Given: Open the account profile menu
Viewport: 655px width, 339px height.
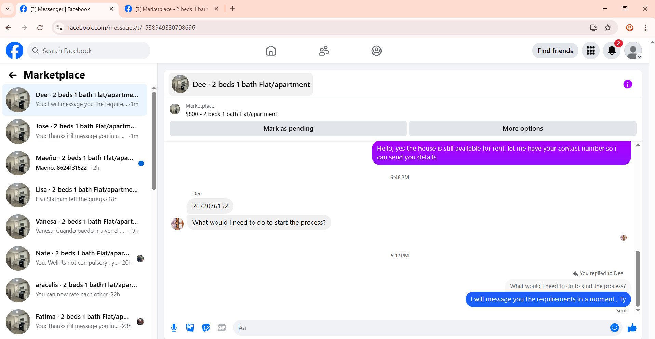Looking at the screenshot, I should pyautogui.click(x=633, y=51).
